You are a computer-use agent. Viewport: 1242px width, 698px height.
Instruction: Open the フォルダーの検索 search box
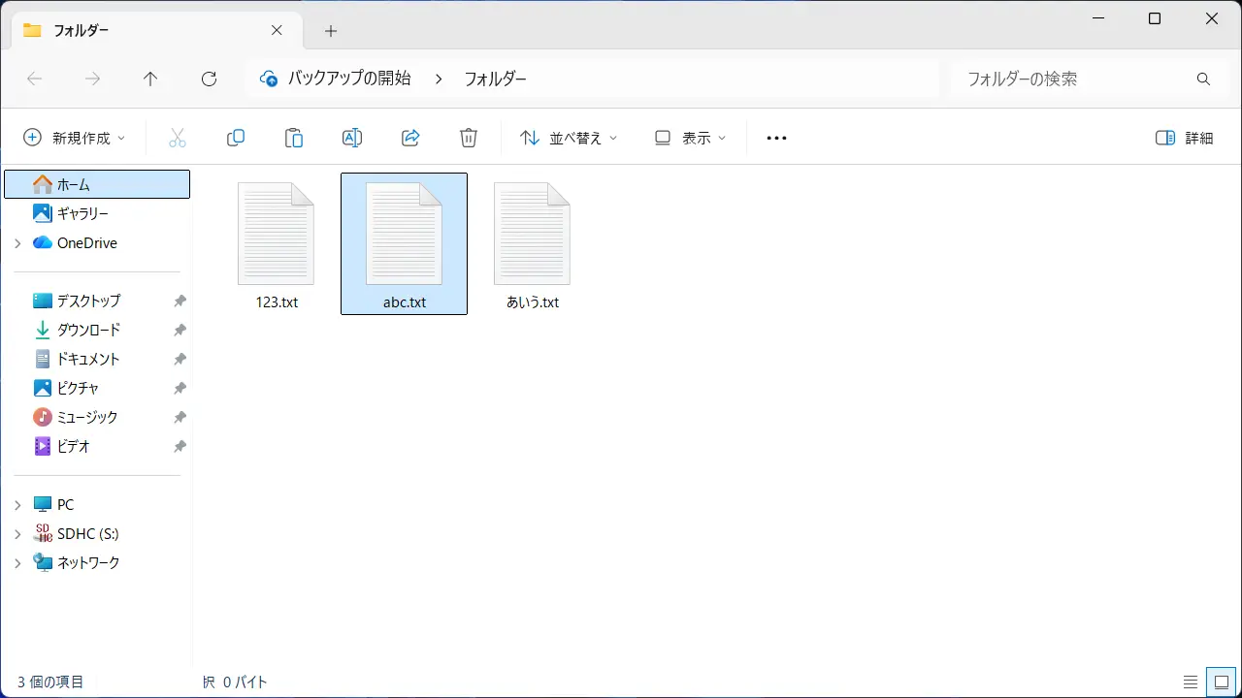click(1067, 79)
